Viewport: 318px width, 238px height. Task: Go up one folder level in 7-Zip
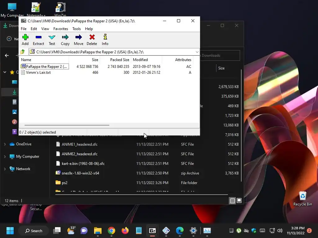[23, 52]
